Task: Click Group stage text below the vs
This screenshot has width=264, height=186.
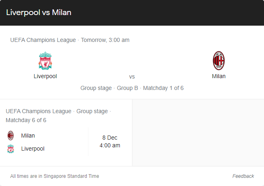Action: 96,88
